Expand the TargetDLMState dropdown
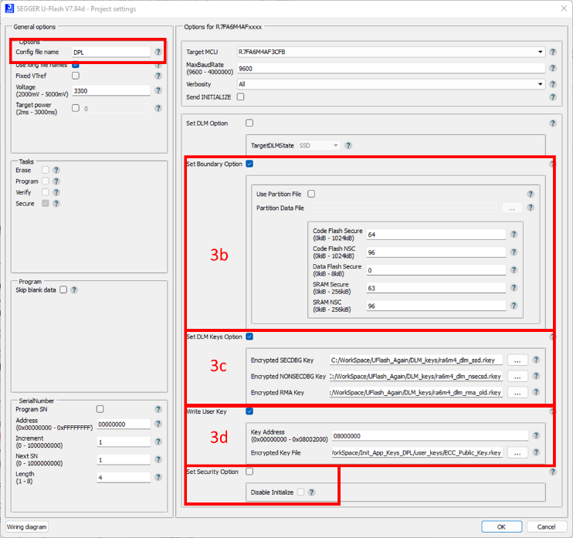 [319, 145]
